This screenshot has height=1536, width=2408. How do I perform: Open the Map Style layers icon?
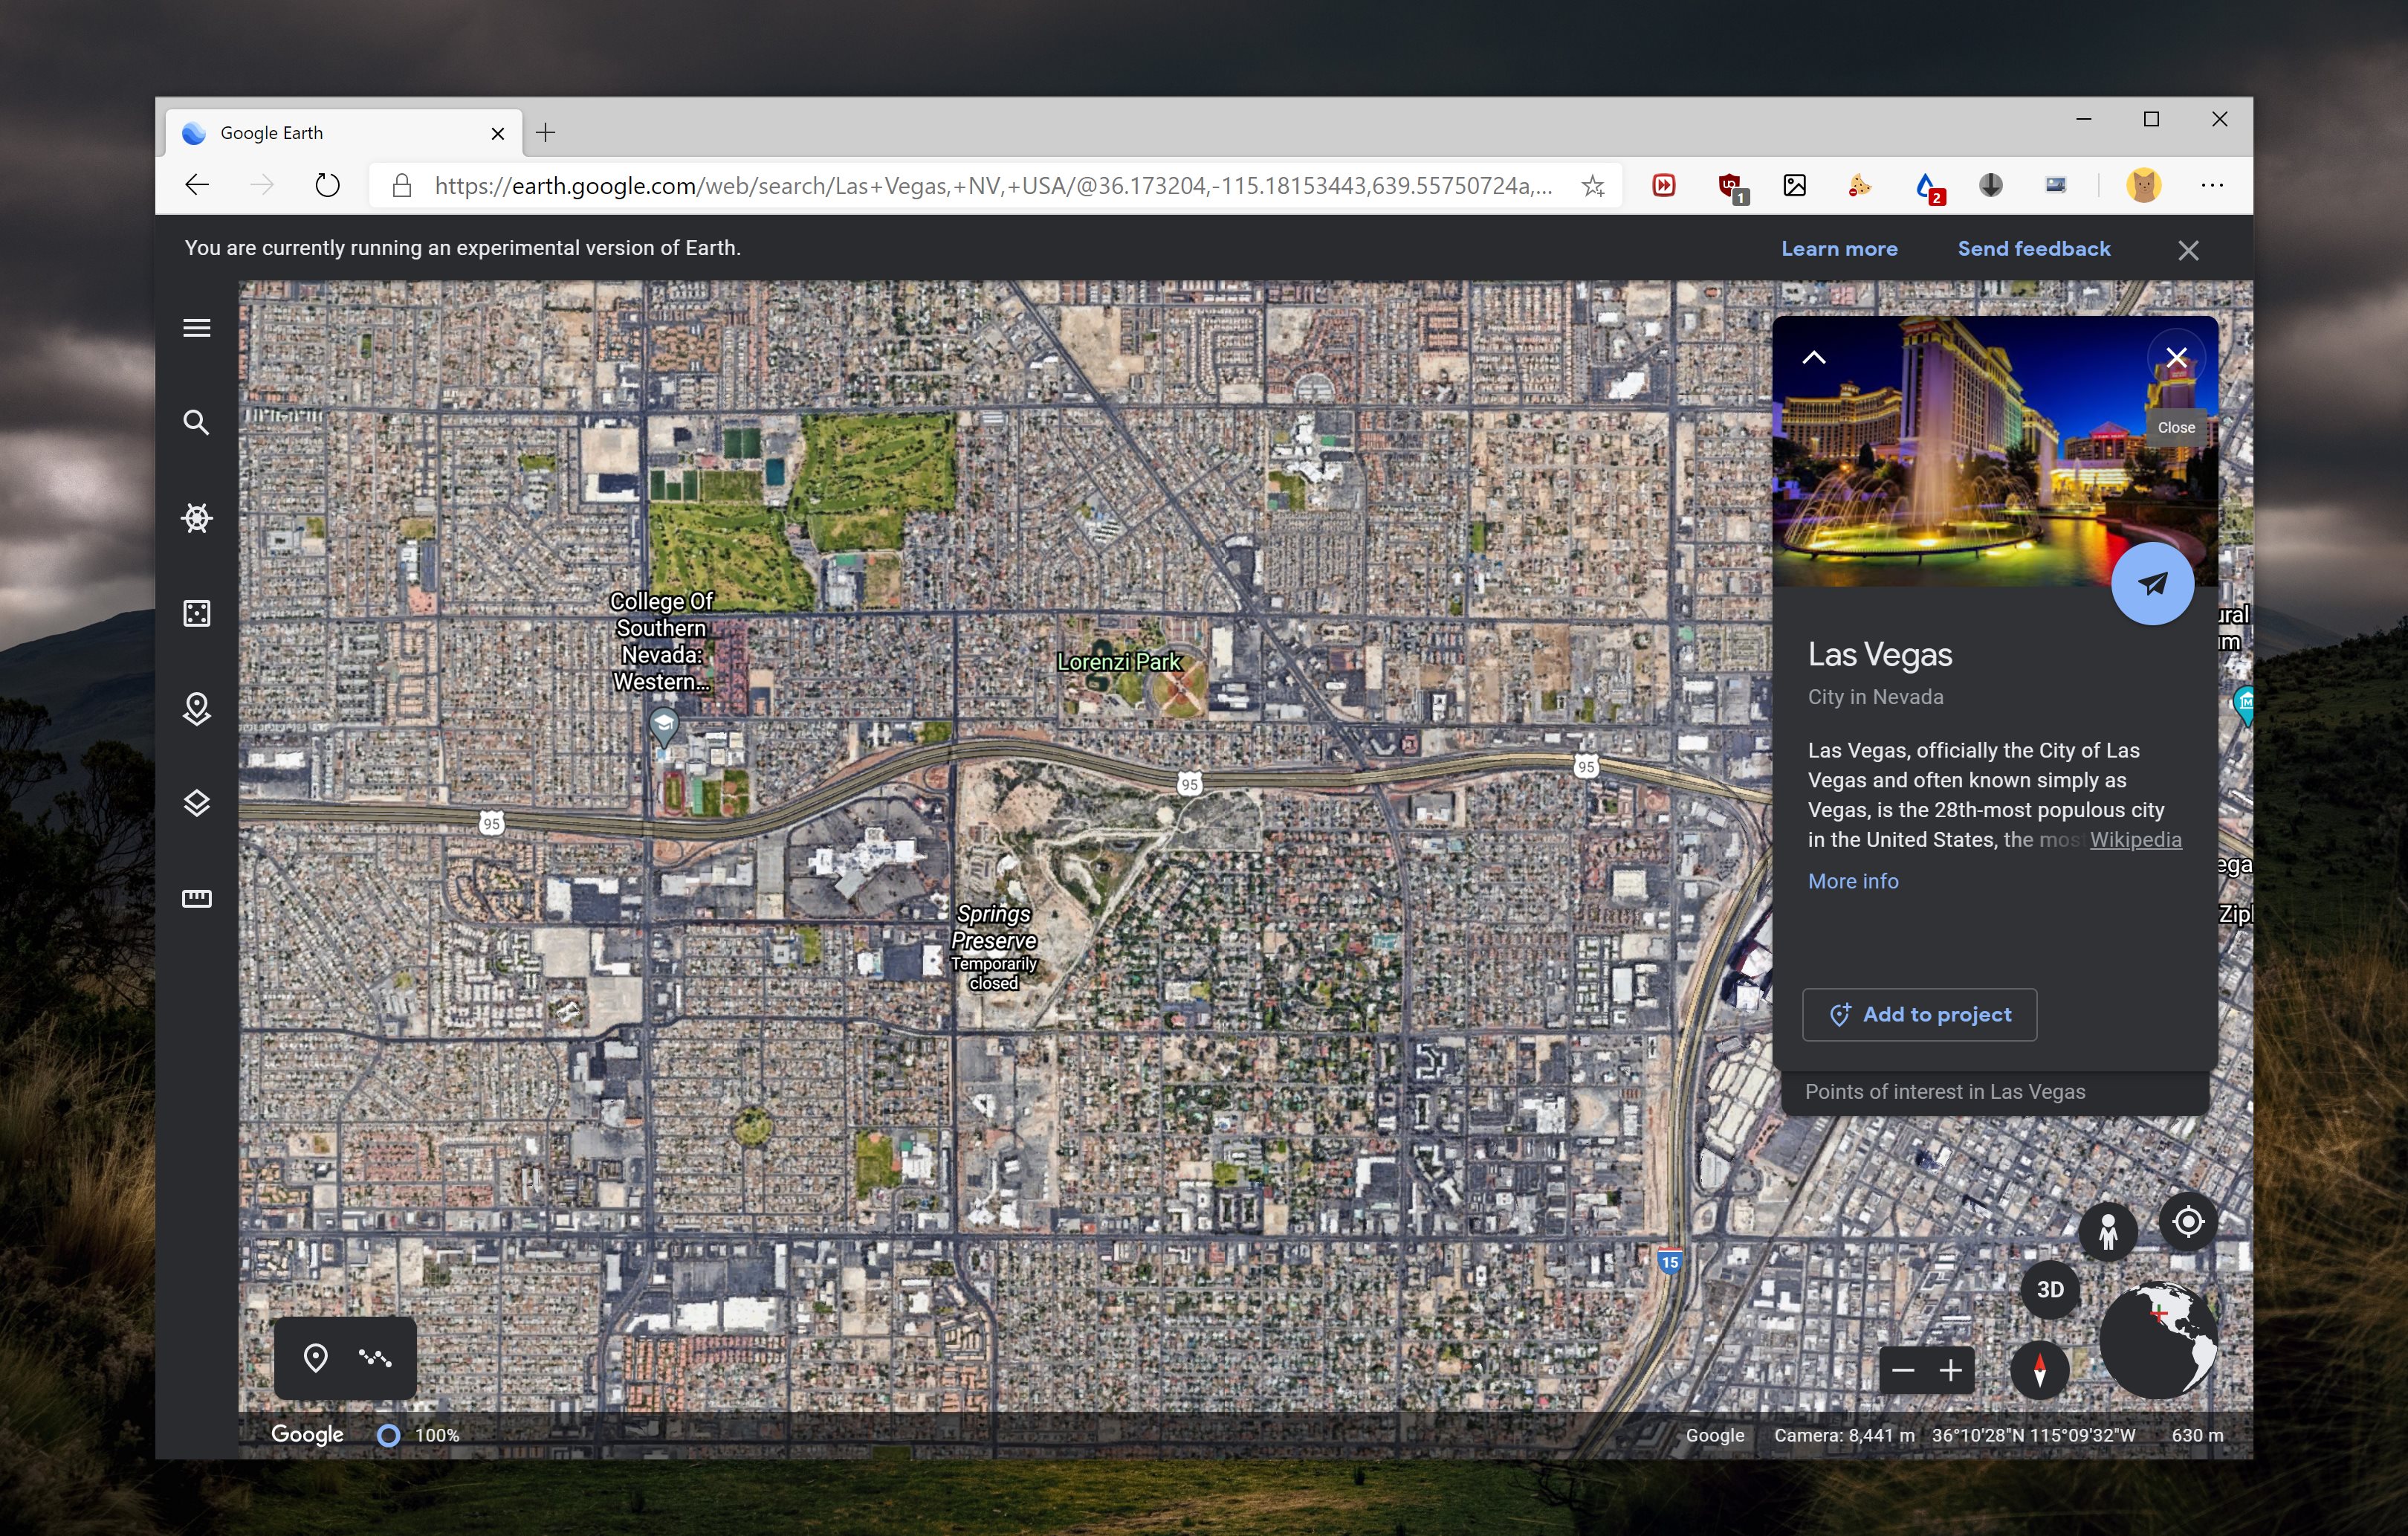pyautogui.click(x=197, y=802)
